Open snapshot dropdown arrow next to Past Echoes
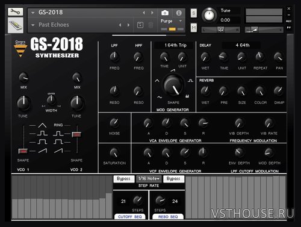This screenshot has height=227, width=301. tap(33, 25)
